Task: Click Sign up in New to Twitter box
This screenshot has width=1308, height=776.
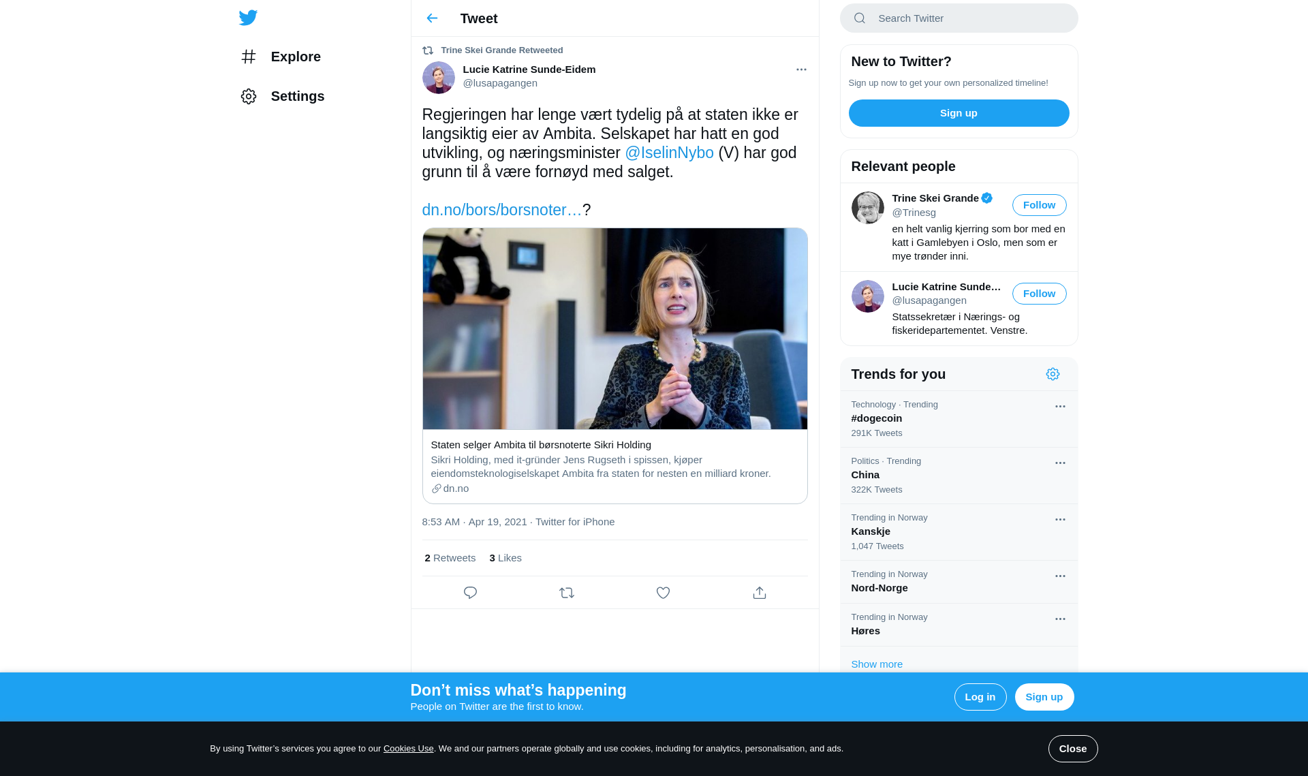Action: click(959, 113)
